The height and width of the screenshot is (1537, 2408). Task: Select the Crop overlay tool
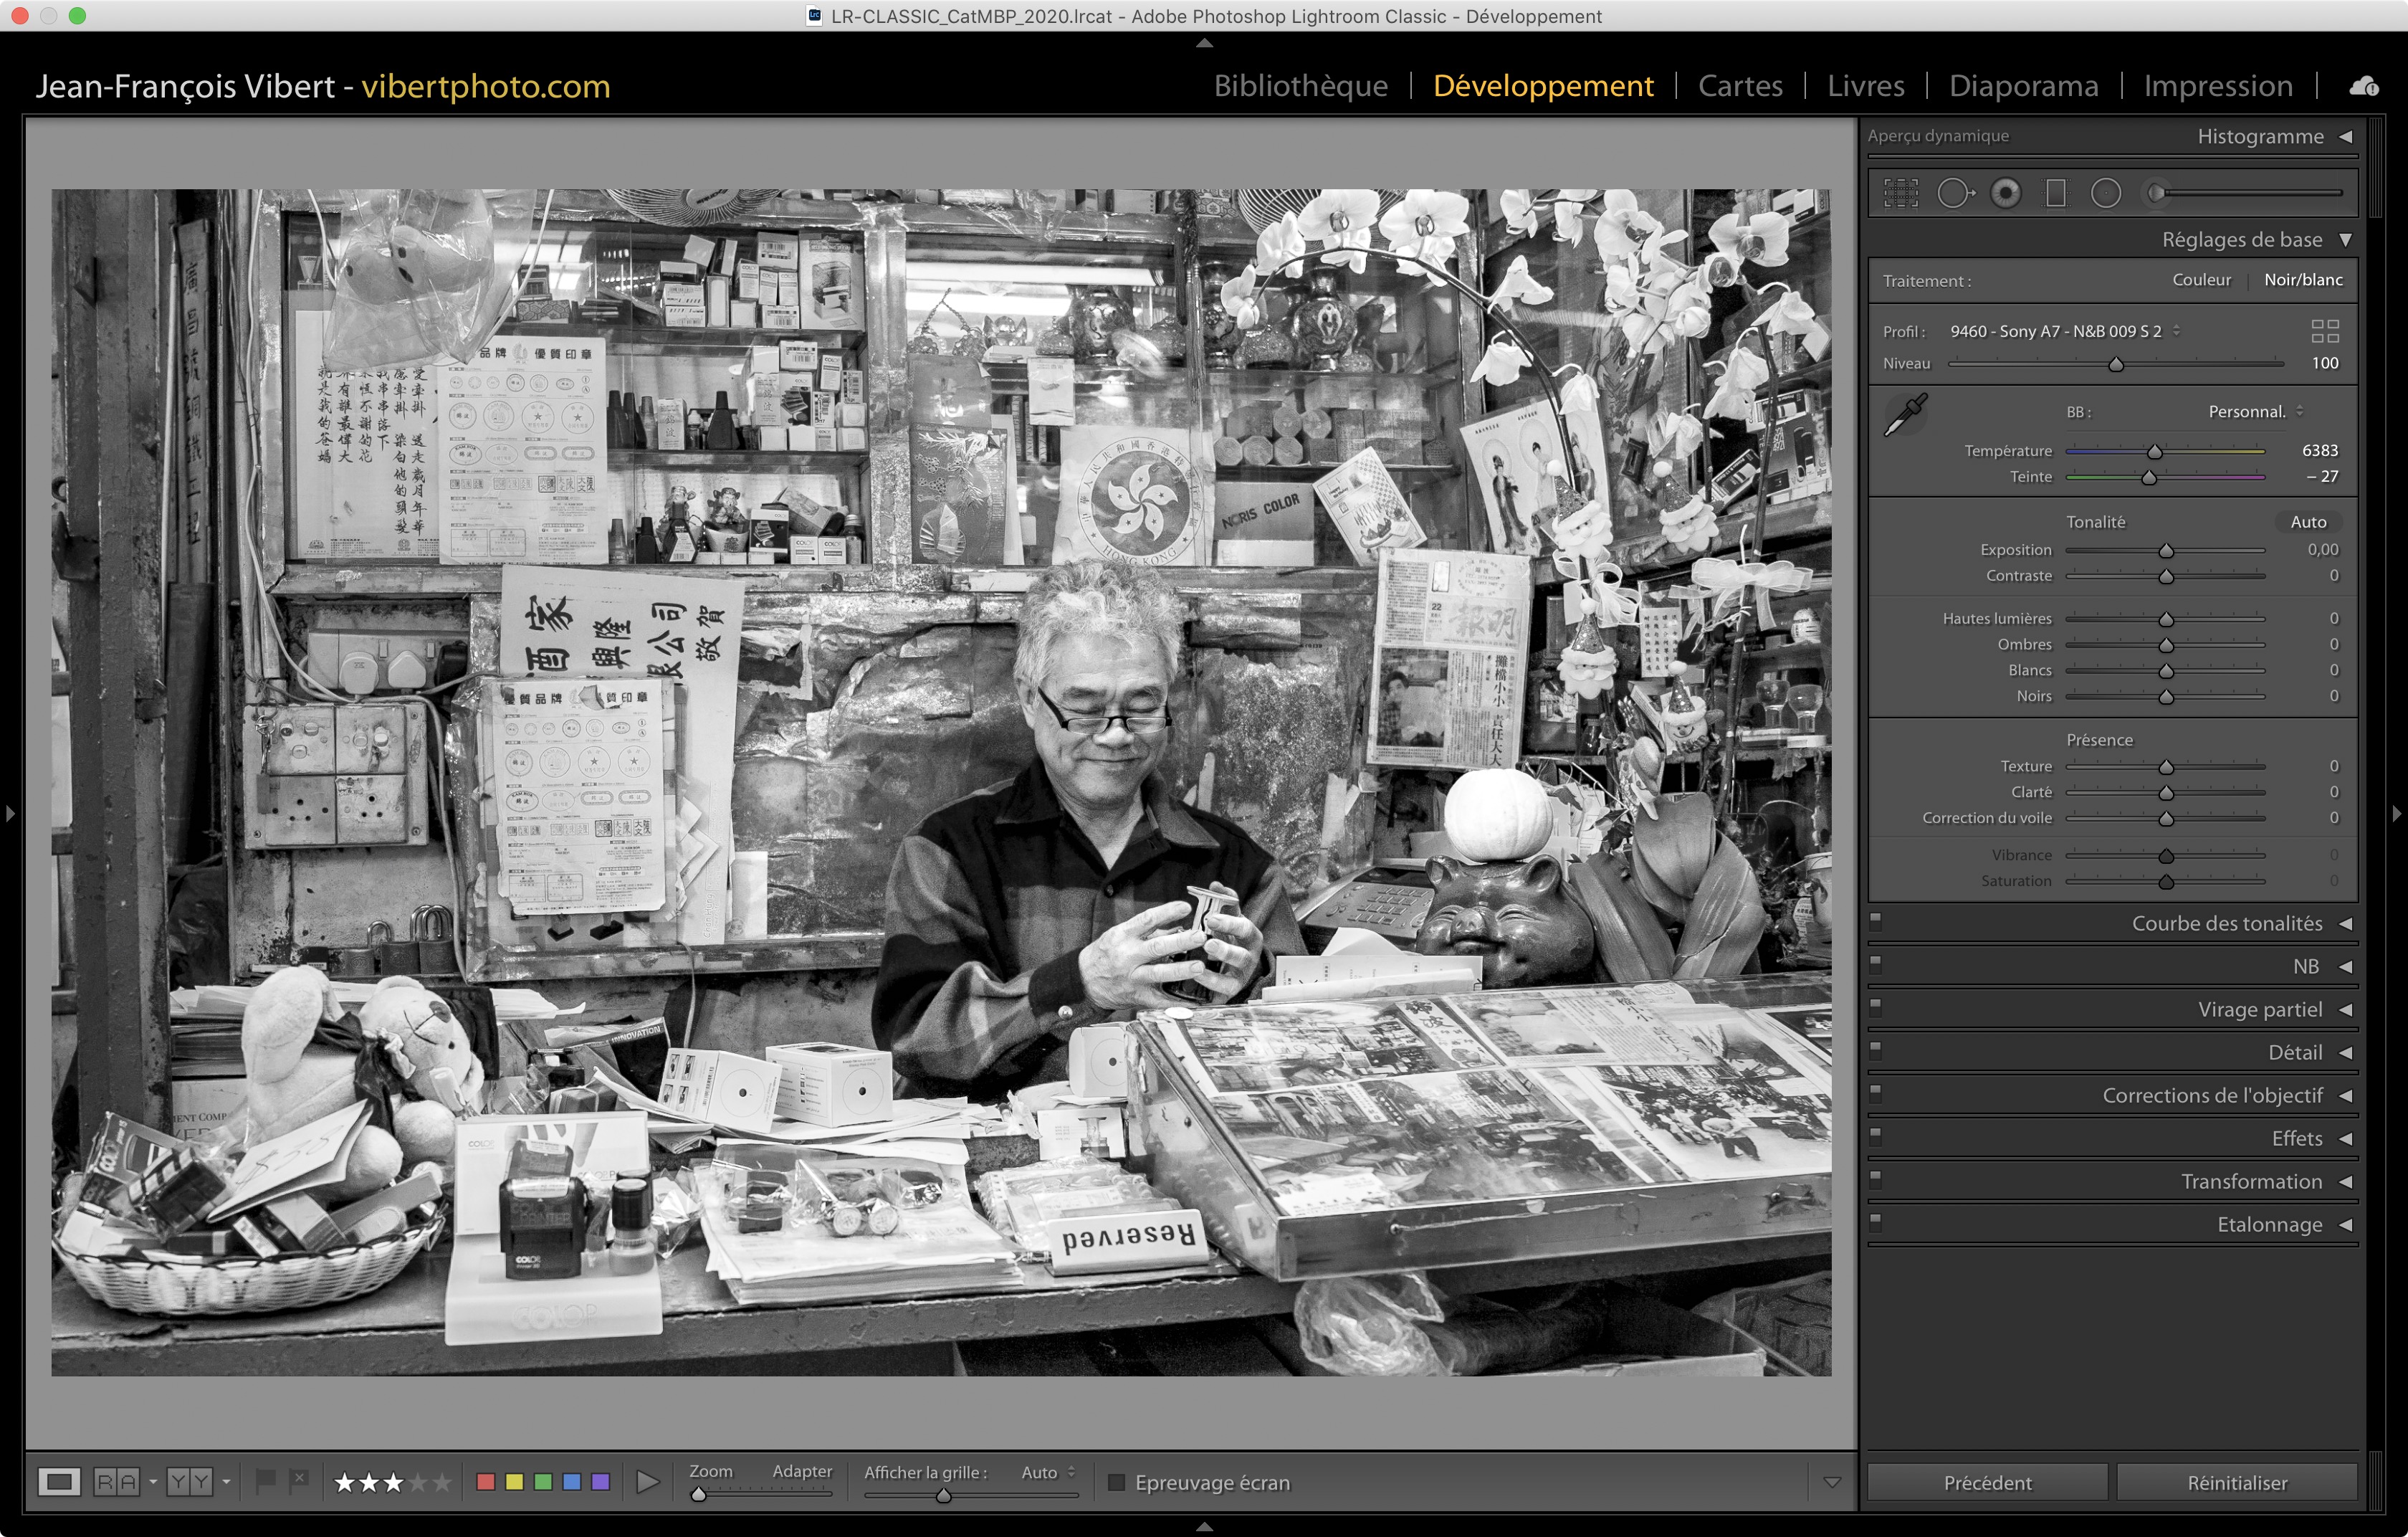[x=1900, y=193]
